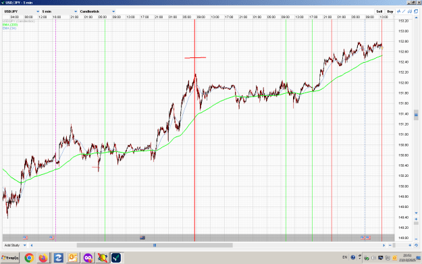Click the horizontal zoom slider
Screen dimensions: 422x264
click(x=394, y=245)
